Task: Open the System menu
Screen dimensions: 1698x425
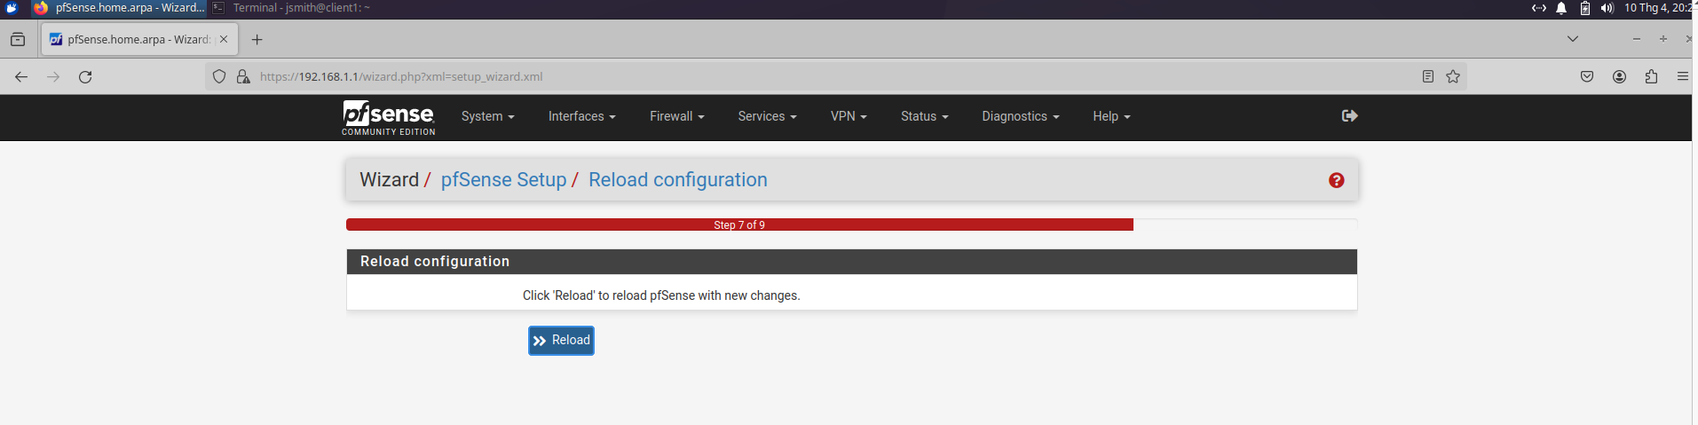Action: point(487,116)
